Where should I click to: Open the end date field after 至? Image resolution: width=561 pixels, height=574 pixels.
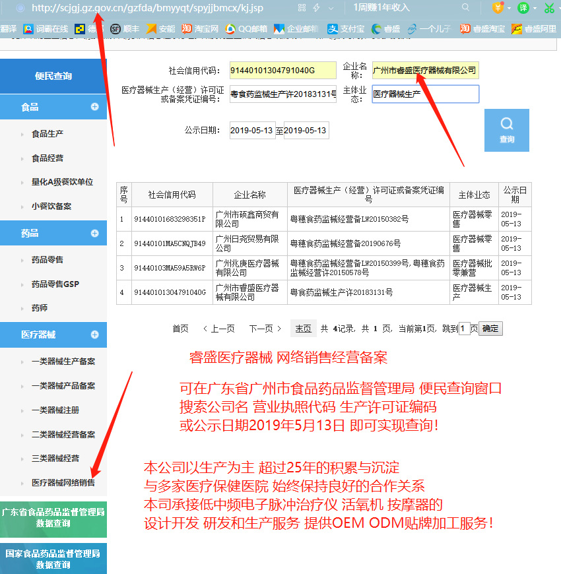pos(306,131)
